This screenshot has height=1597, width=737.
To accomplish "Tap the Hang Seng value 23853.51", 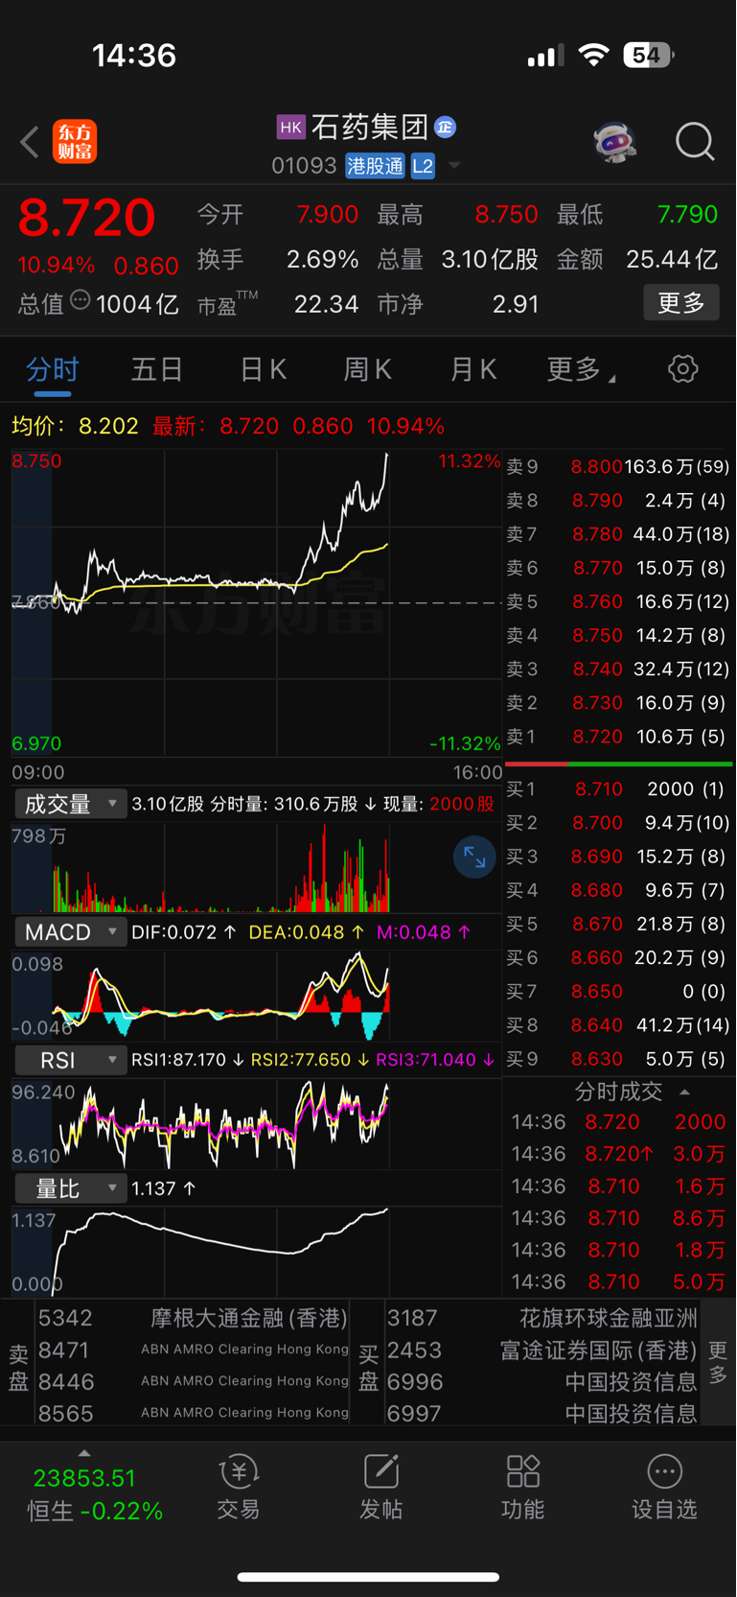I will (x=84, y=1478).
